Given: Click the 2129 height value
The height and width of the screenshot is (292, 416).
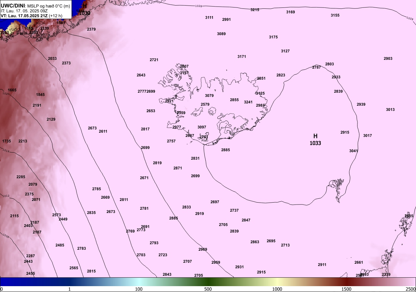Looking at the screenshot, I should pos(51,119).
